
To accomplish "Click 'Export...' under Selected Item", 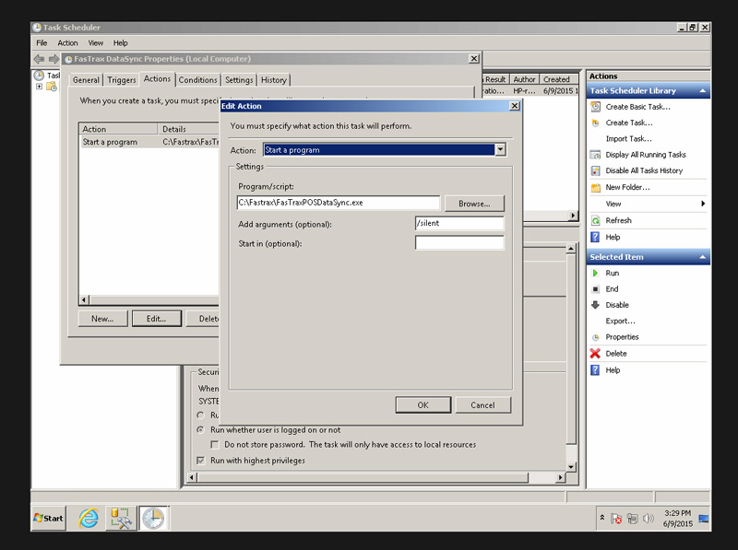I will (x=620, y=322).
